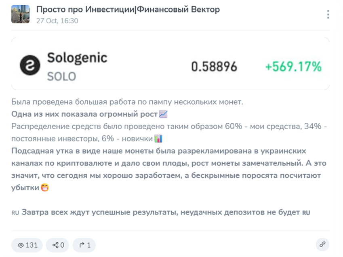Toggle the views counter pill

26,245
